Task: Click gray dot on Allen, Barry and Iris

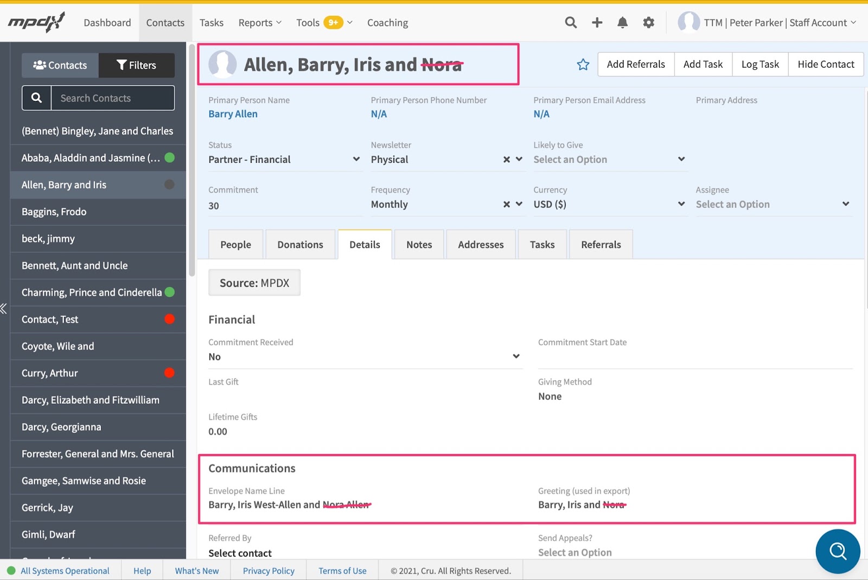Action: (169, 184)
